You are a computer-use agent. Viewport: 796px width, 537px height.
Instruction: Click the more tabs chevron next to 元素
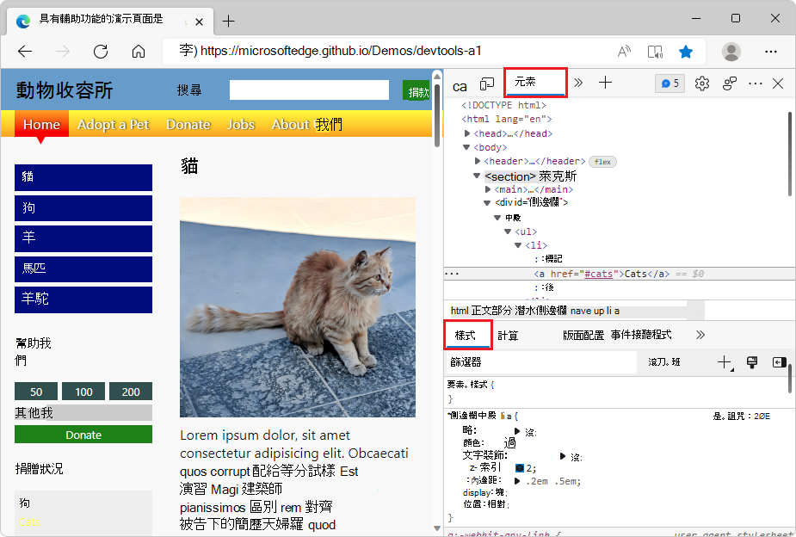coord(577,83)
